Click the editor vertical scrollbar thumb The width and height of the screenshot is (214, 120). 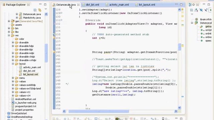(x=179, y=47)
